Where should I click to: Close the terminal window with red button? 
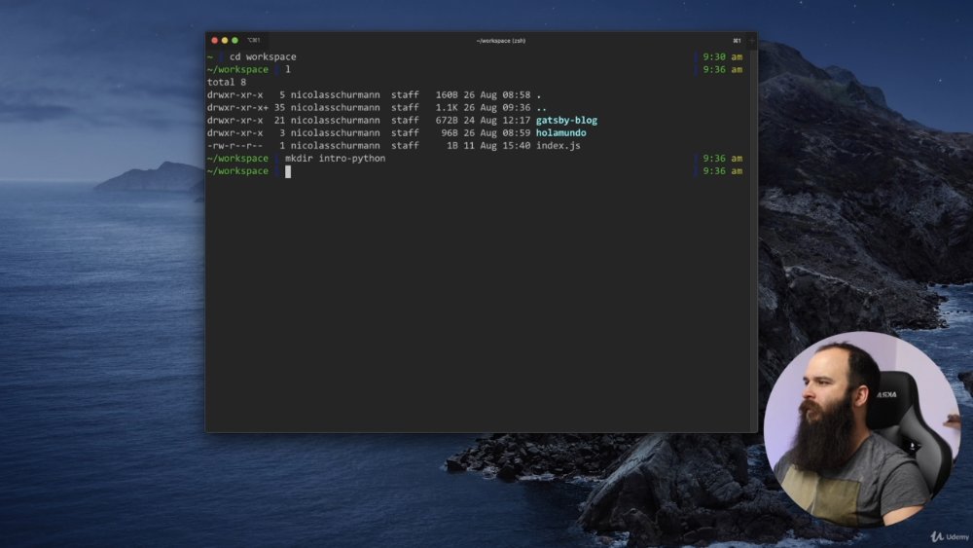click(x=215, y=40)
